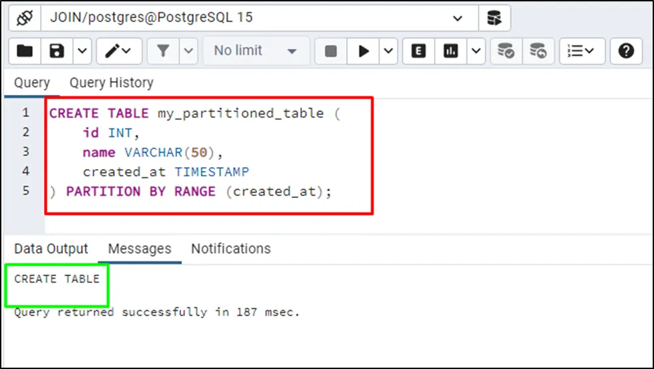654x369 pixels.
Task: Run Explain on the query
Action: [419, 51]
